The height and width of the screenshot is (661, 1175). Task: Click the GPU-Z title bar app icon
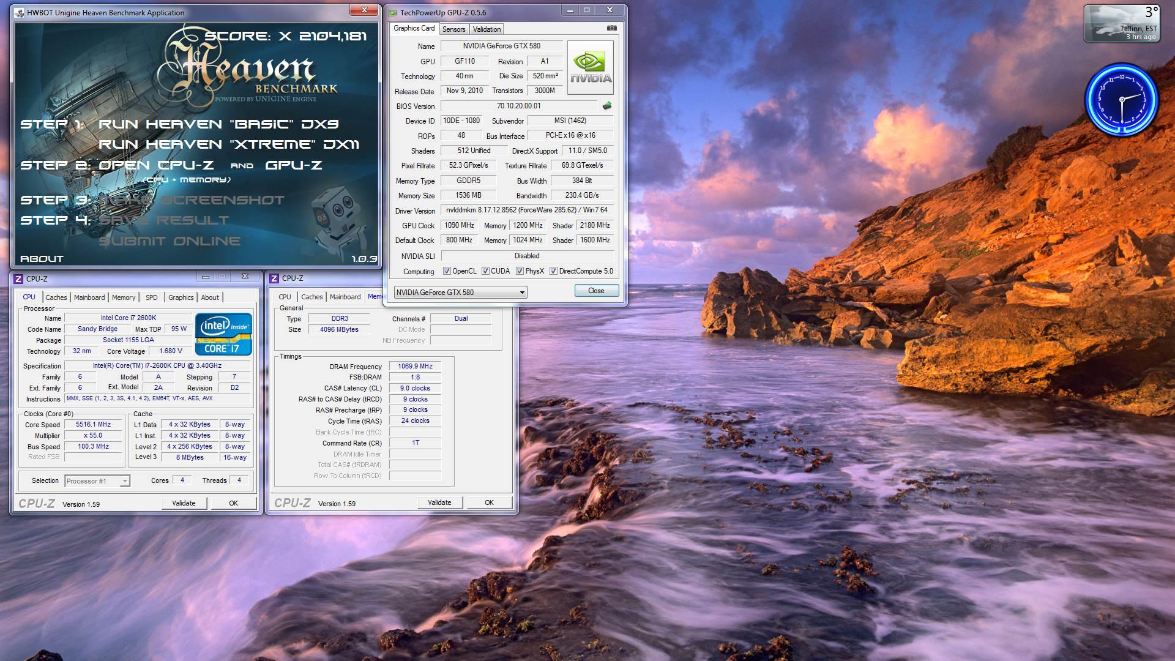393,13
